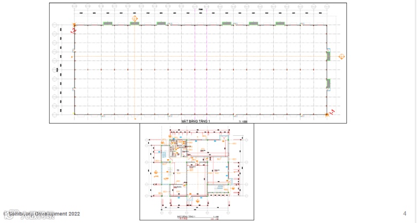
Task: Click the small-plan title text at bottom of office drawing
Action: 187,217
